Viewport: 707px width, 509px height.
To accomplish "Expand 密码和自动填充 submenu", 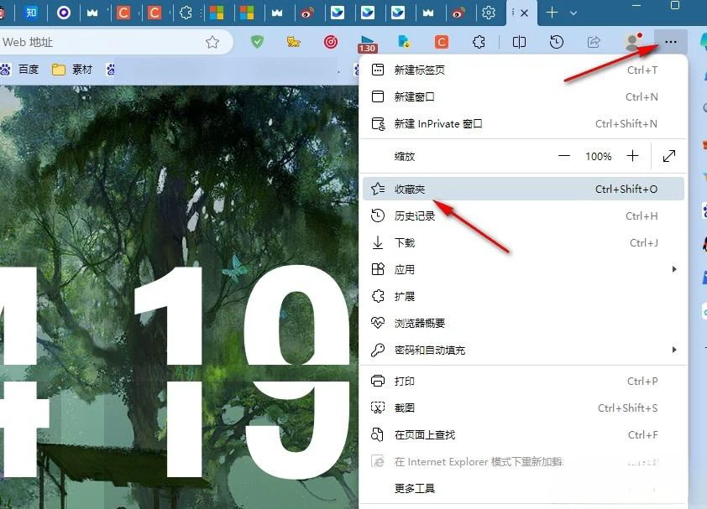I will tap(523, 350).
